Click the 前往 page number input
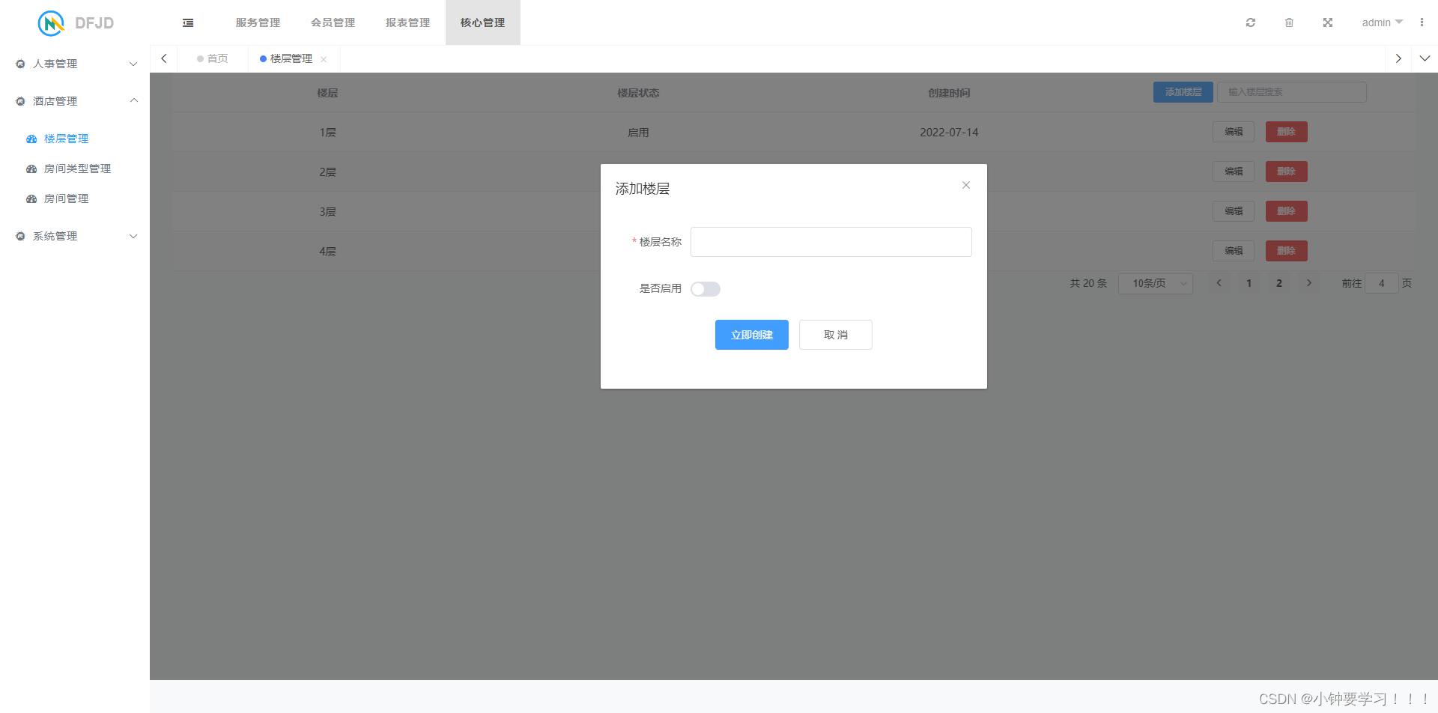 (1382, 283)
